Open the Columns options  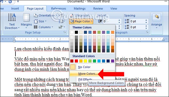coord(43,27)
